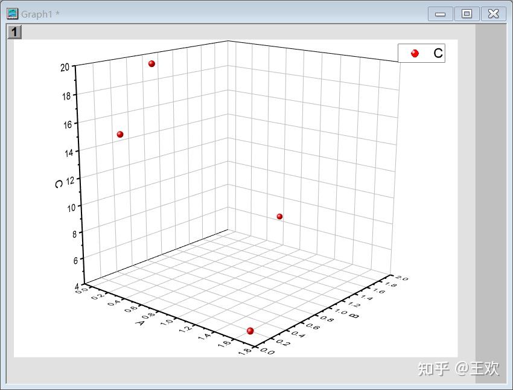Click A axis tick label 1.0
Screen dimensions: 513x390
pyautogui.click(x=167, y=322)
